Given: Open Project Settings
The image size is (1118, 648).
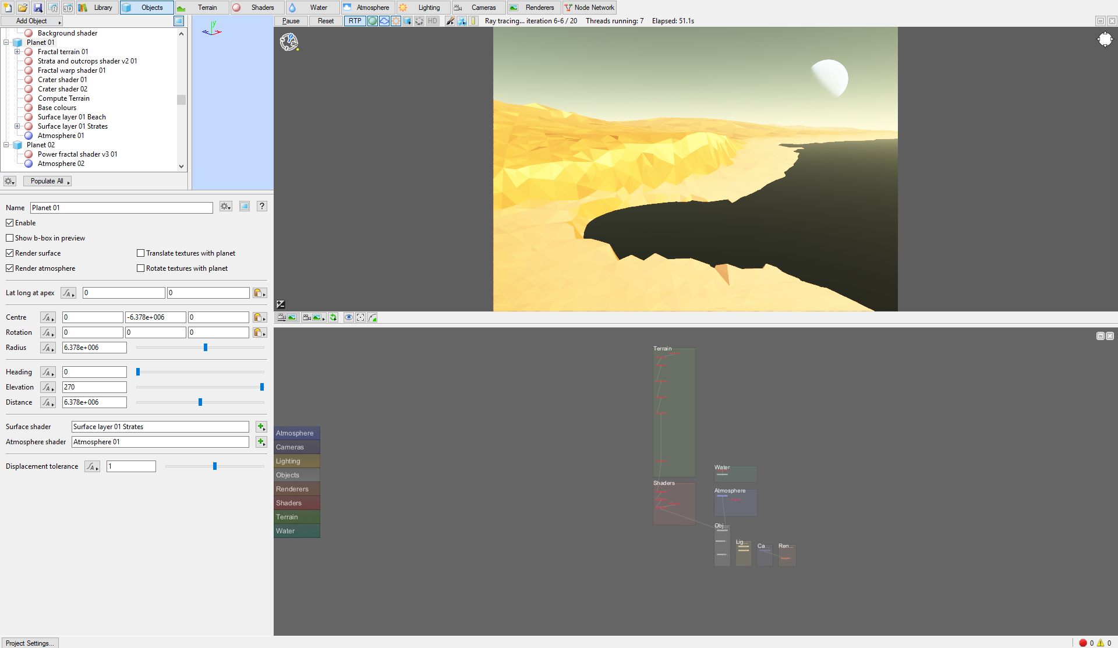Looking at the screenshot, I should click(x=30, y=643).
